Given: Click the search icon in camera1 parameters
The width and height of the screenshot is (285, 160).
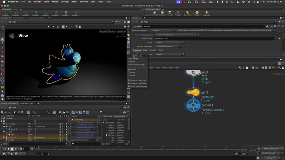Looking at the screenshot, I should pos(275,26).
